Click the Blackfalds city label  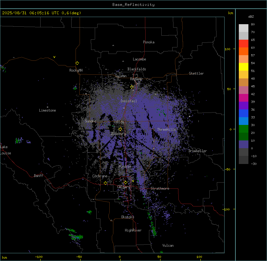pyautogui.click(x=137, y=69)
